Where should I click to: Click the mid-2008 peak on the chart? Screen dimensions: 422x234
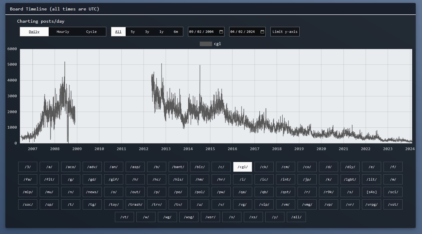click(65, 62)
